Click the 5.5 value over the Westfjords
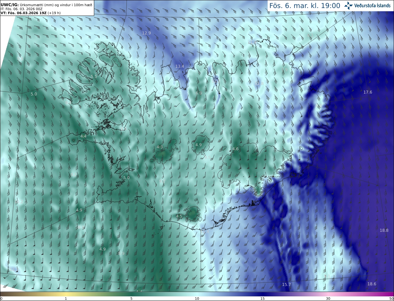 point(94,76)
